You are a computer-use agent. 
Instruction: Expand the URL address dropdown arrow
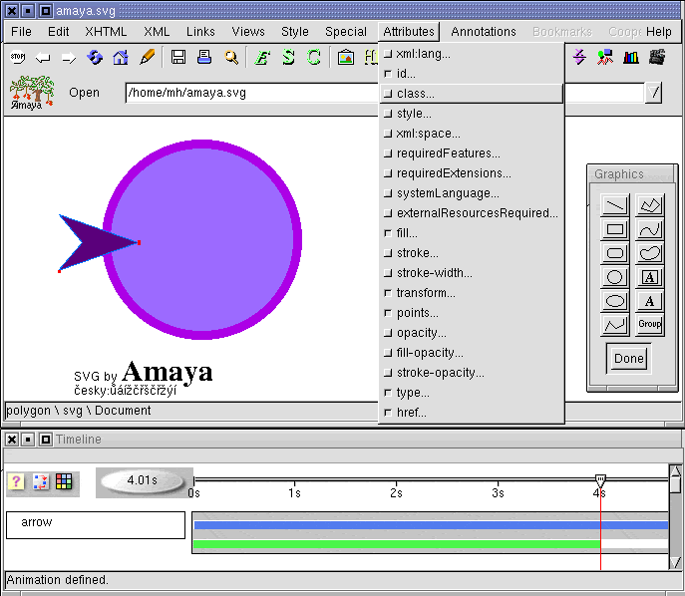[x=653, y=93]
